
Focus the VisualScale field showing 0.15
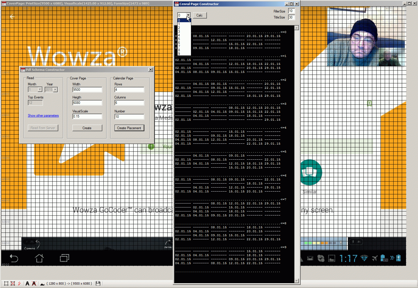[87, 116]
